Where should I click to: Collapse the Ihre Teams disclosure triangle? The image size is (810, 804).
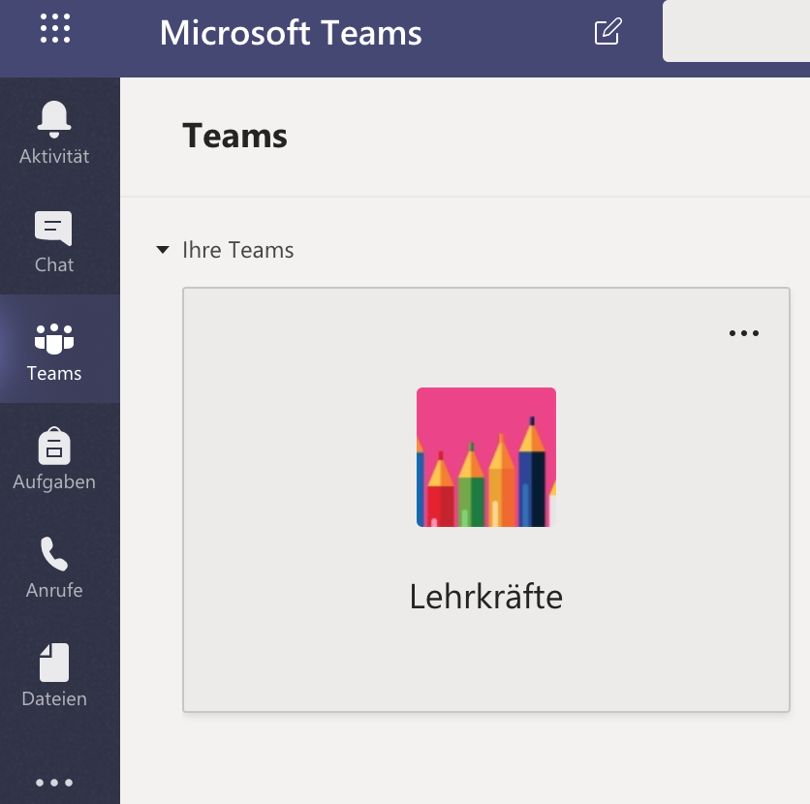click(x=163, y=251)
